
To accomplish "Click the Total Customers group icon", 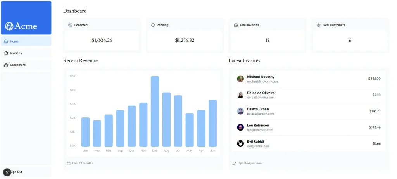I will click(x=319, y=25).
